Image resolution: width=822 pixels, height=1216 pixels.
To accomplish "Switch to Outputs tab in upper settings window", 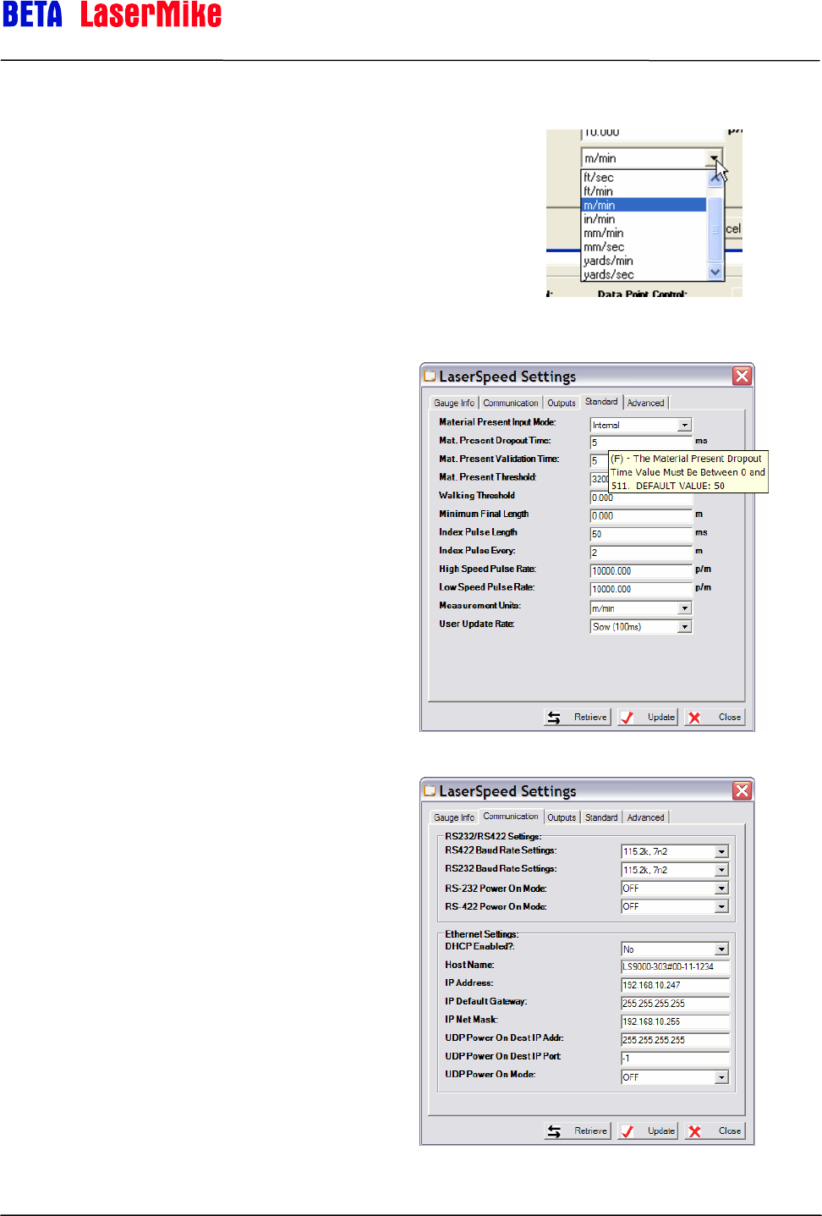I will coord(562,403).
